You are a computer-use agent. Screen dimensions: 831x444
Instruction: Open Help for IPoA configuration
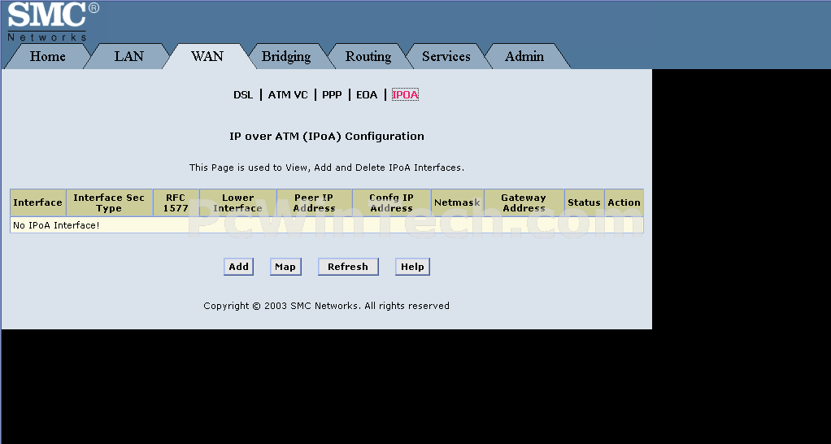pyautogui.click(x=412, y=267)
